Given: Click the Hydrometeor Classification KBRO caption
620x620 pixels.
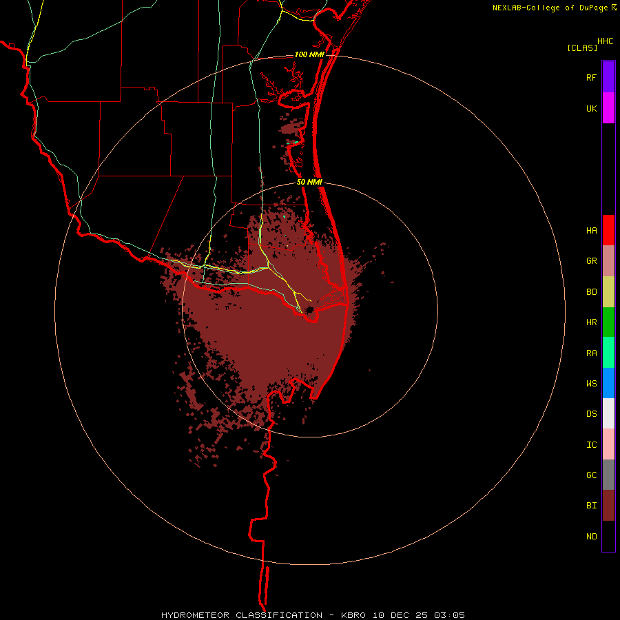Looking at the screenshot, I should pyautogui.click(x=313, y=615).
